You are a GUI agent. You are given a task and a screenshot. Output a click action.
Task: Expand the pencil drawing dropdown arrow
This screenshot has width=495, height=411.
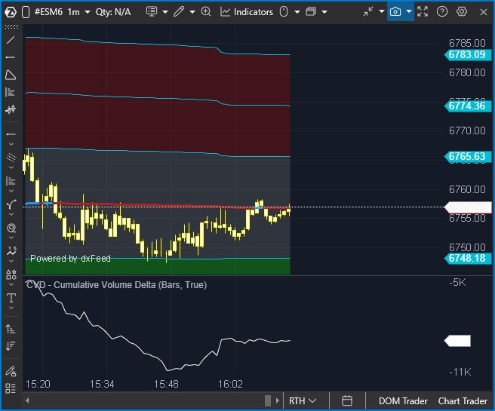[192, 12]
